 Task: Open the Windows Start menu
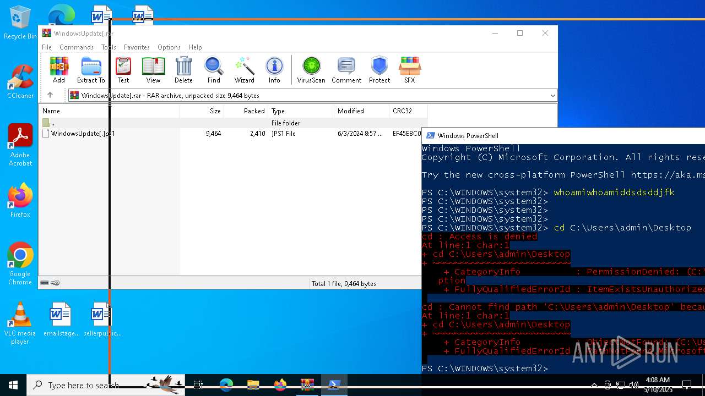(13, 385)
